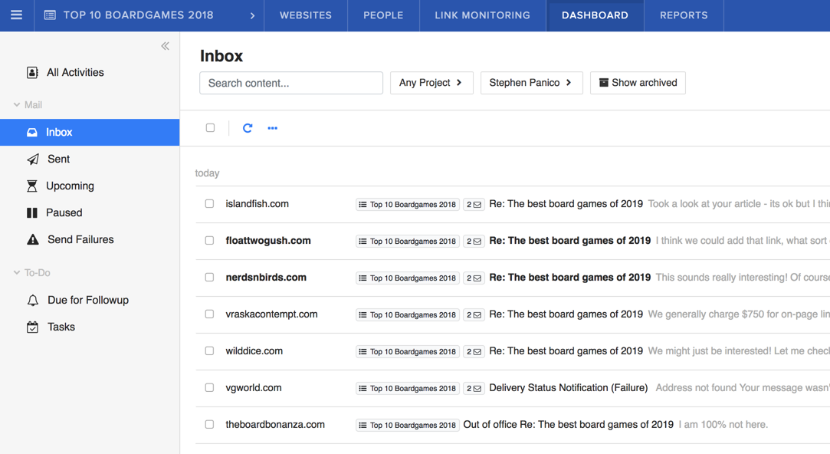The height and width of the screenshot is (454, 830).
Task: Open the three-dots more actions menu
Action: pos(272,128)
